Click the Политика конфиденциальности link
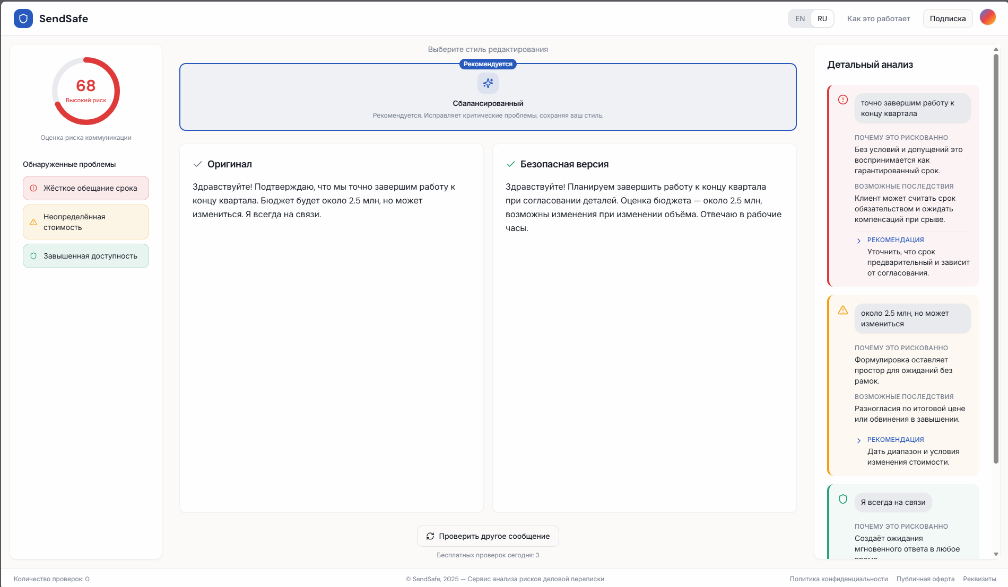This screenshot has height=587, width=1008. tap(838, 579)
